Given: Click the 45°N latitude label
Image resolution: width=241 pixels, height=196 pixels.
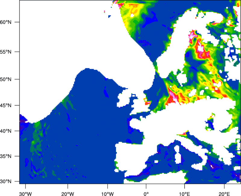Looking at the screenshot, I should (6, 105).
